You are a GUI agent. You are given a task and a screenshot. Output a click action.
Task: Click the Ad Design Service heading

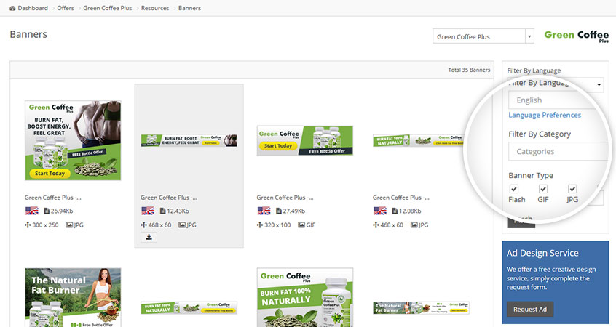pos(542,253)
